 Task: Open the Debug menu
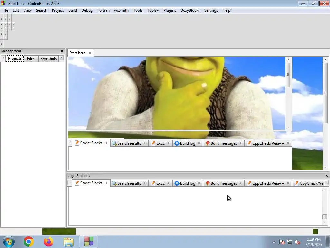click(87, 10)
